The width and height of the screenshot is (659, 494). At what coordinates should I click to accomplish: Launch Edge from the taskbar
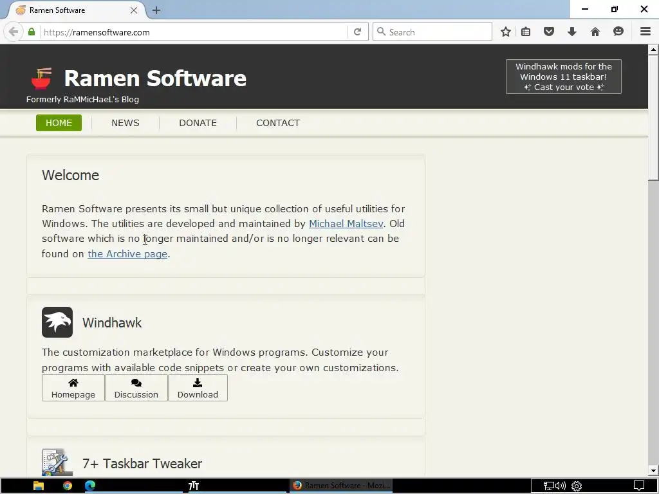tap(90, 486)
